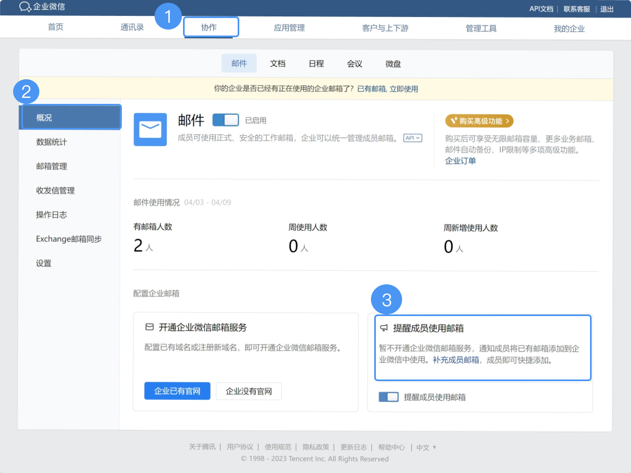This screenshot has height=473, width=631.
Task: Open the 通讯录 tab
Action: pyautogui.click(x=132, y=27)
